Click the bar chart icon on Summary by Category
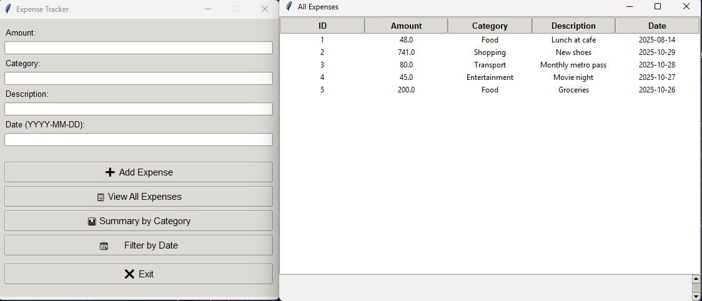This screenshot has height=301, width=702. coord(92,222)
